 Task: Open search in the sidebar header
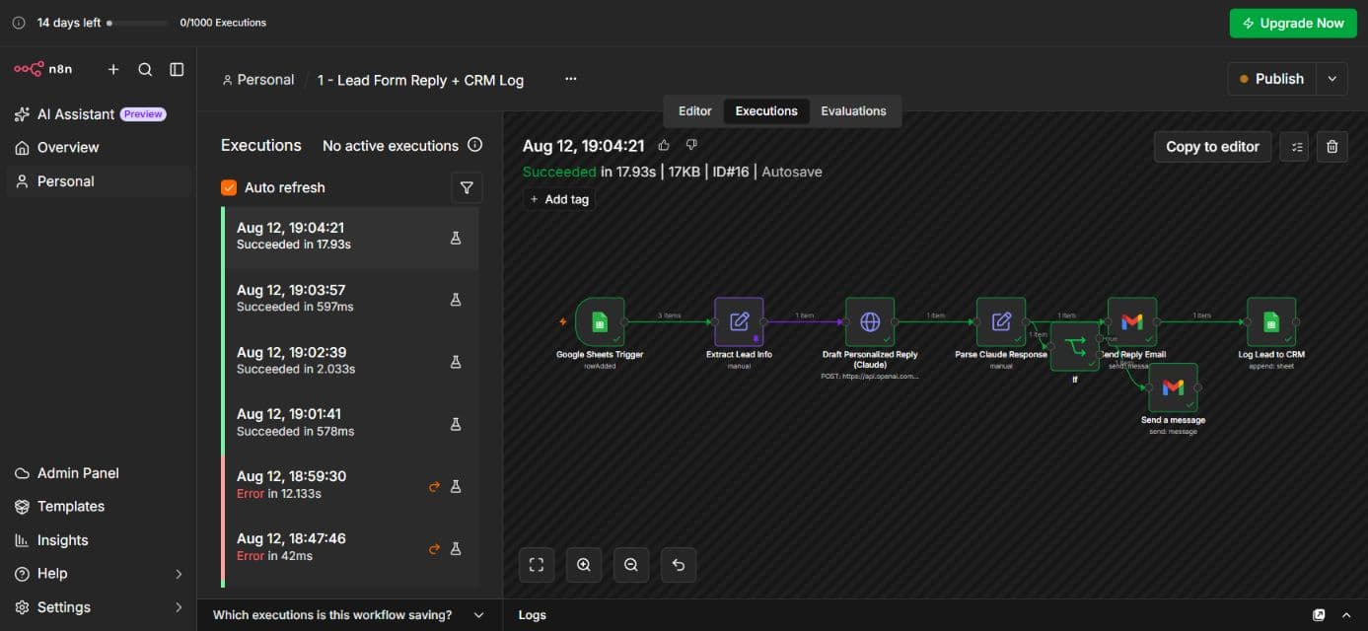(x=145, y=69)
